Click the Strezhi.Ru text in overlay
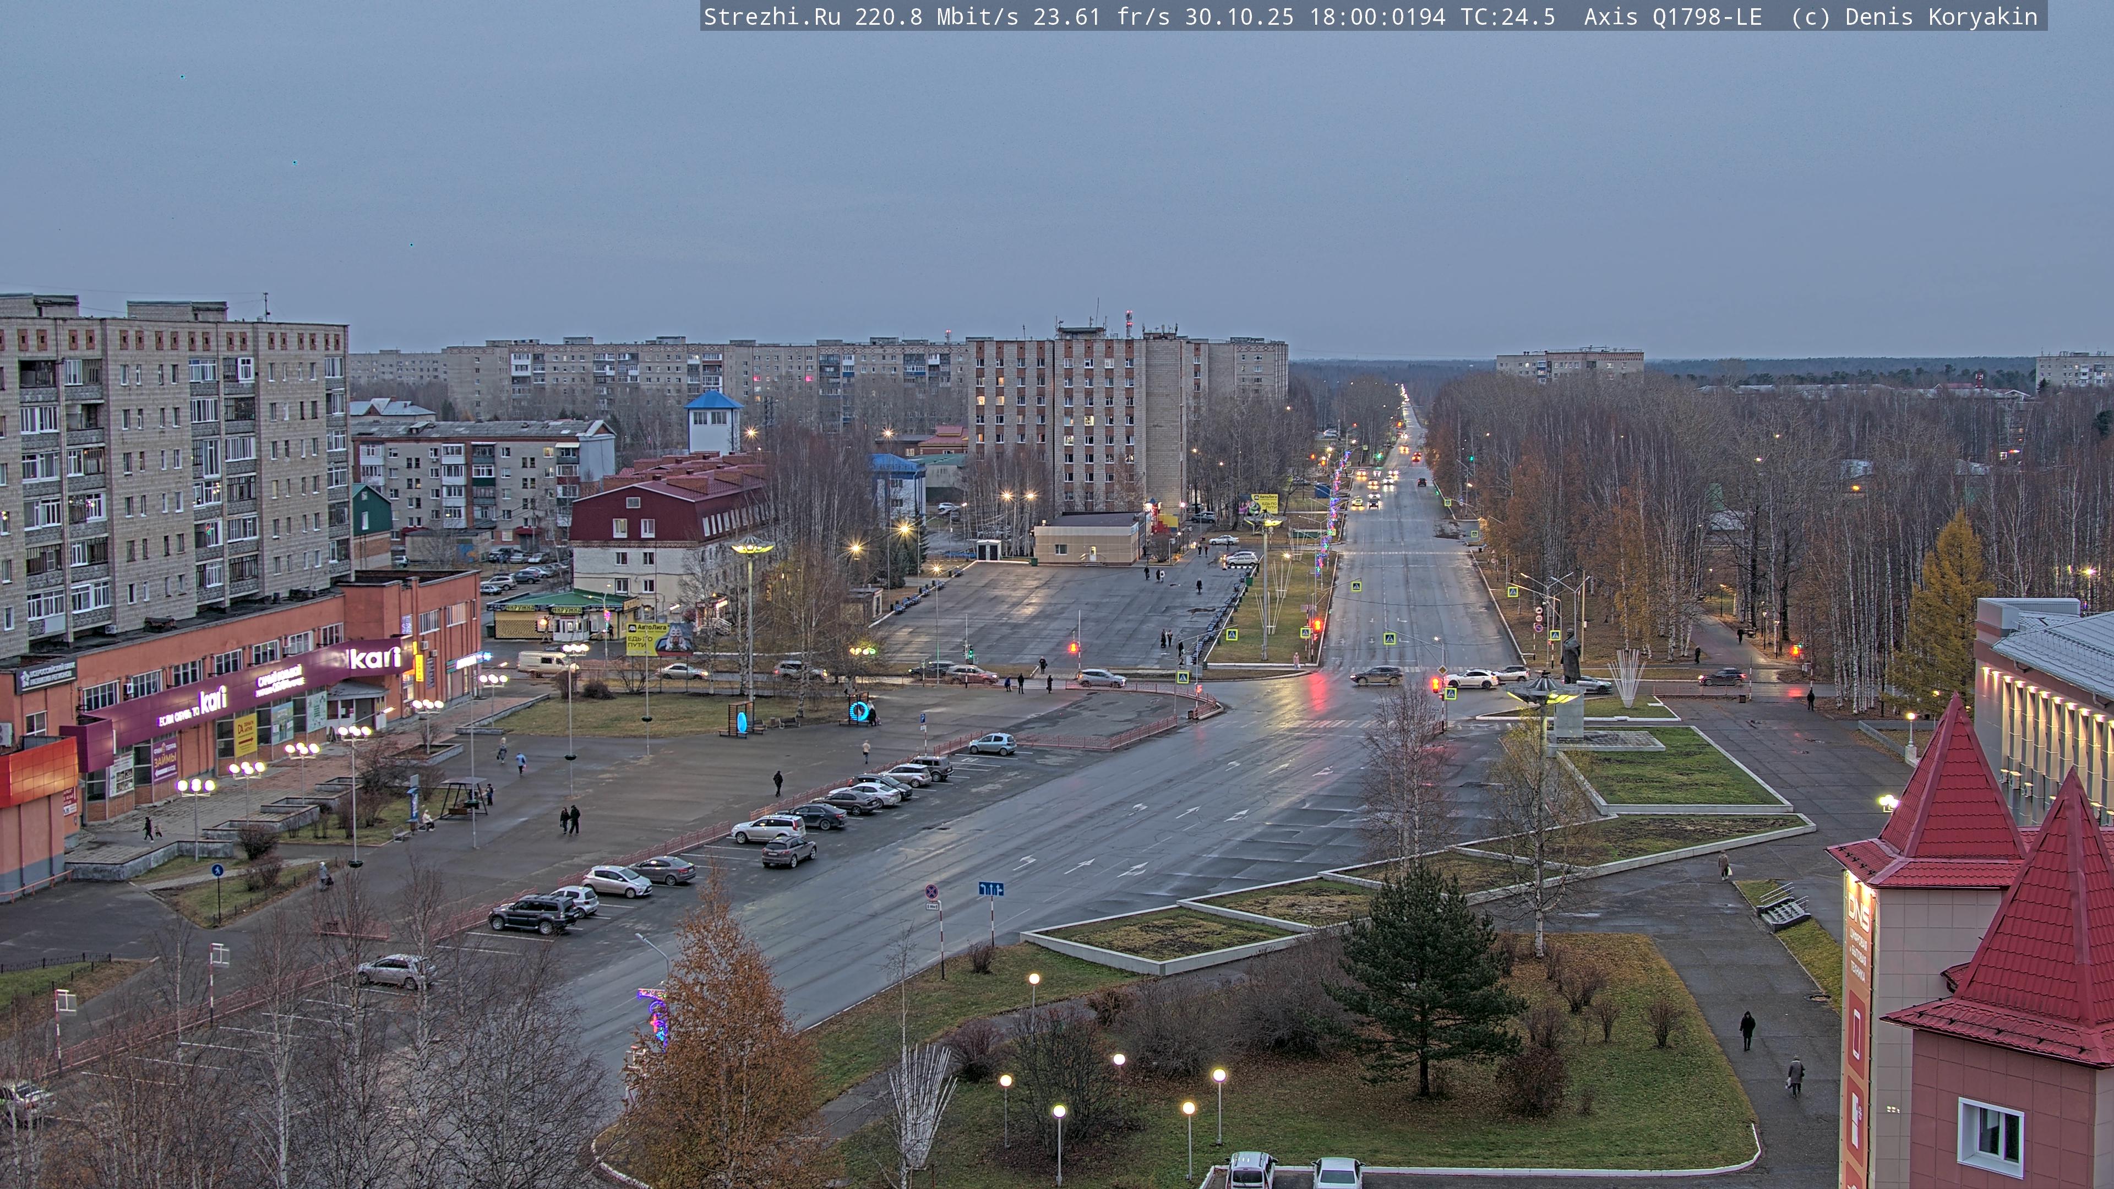2114x1189 pixels. pyautogui.click(x=771, y=17)
